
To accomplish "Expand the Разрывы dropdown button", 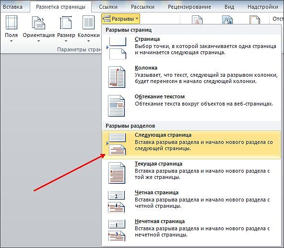I will 120,19.
